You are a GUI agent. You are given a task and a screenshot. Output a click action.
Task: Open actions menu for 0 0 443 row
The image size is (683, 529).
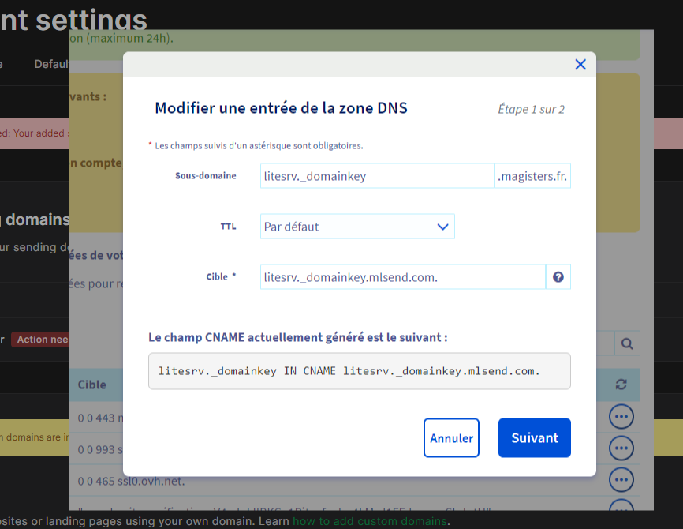(621, 416)
